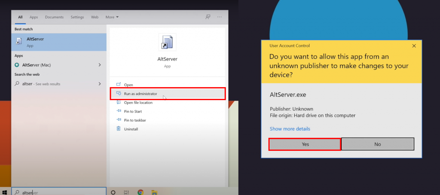
Task: Select Uninstall for AltServer
Action: [x=167, y=129]
